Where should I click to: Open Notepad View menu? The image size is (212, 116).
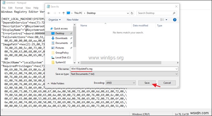click(28, 8)
